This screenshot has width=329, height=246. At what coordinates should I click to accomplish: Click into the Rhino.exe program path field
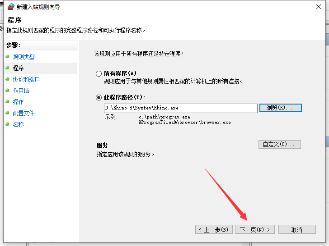pos(180,108)
